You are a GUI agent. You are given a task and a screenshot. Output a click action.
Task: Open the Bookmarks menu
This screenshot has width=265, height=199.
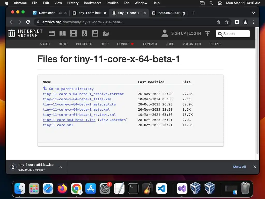[92, 3]
